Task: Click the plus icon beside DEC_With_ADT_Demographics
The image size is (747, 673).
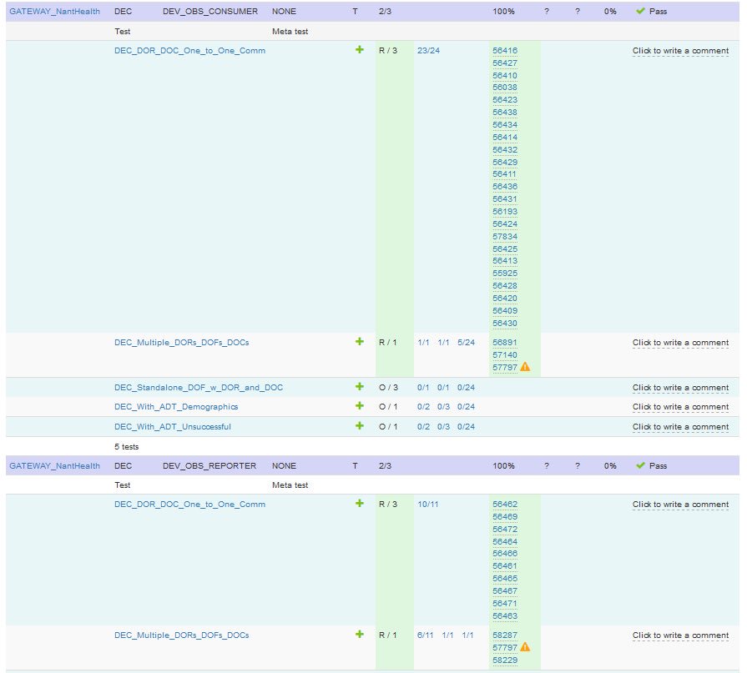Action: [359, 407]
